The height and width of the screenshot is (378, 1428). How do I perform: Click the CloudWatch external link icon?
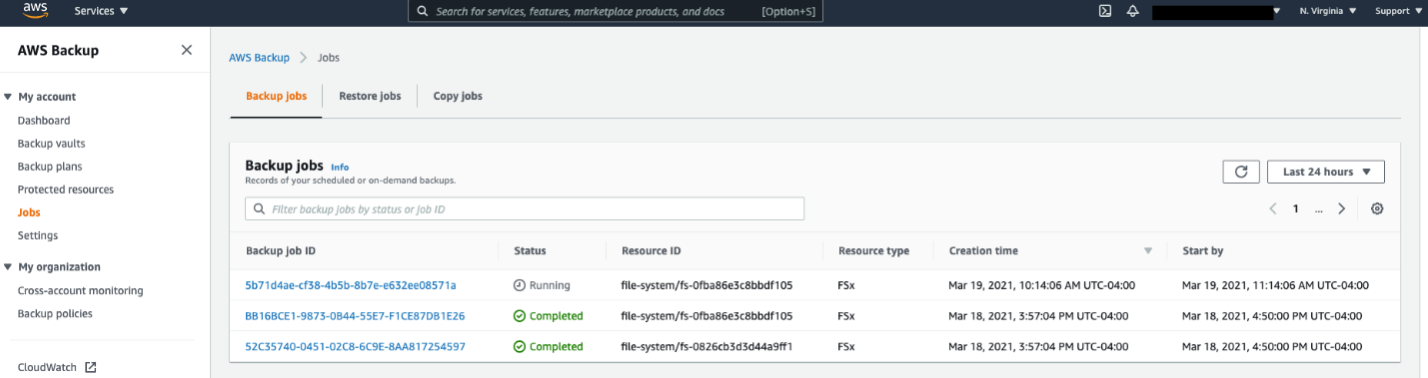[x=91, y=367]
